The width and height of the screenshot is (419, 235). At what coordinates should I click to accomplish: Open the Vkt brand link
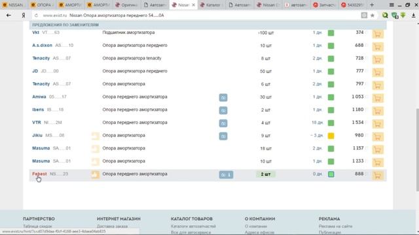pos(35,33)
